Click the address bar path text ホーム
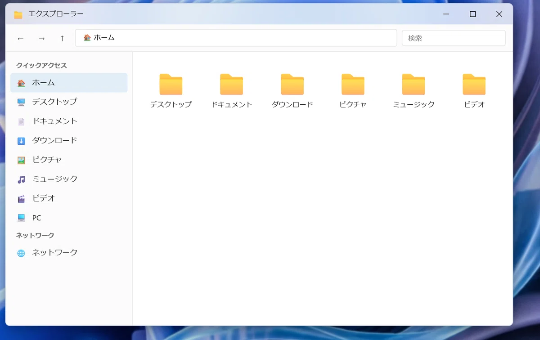 104,38
